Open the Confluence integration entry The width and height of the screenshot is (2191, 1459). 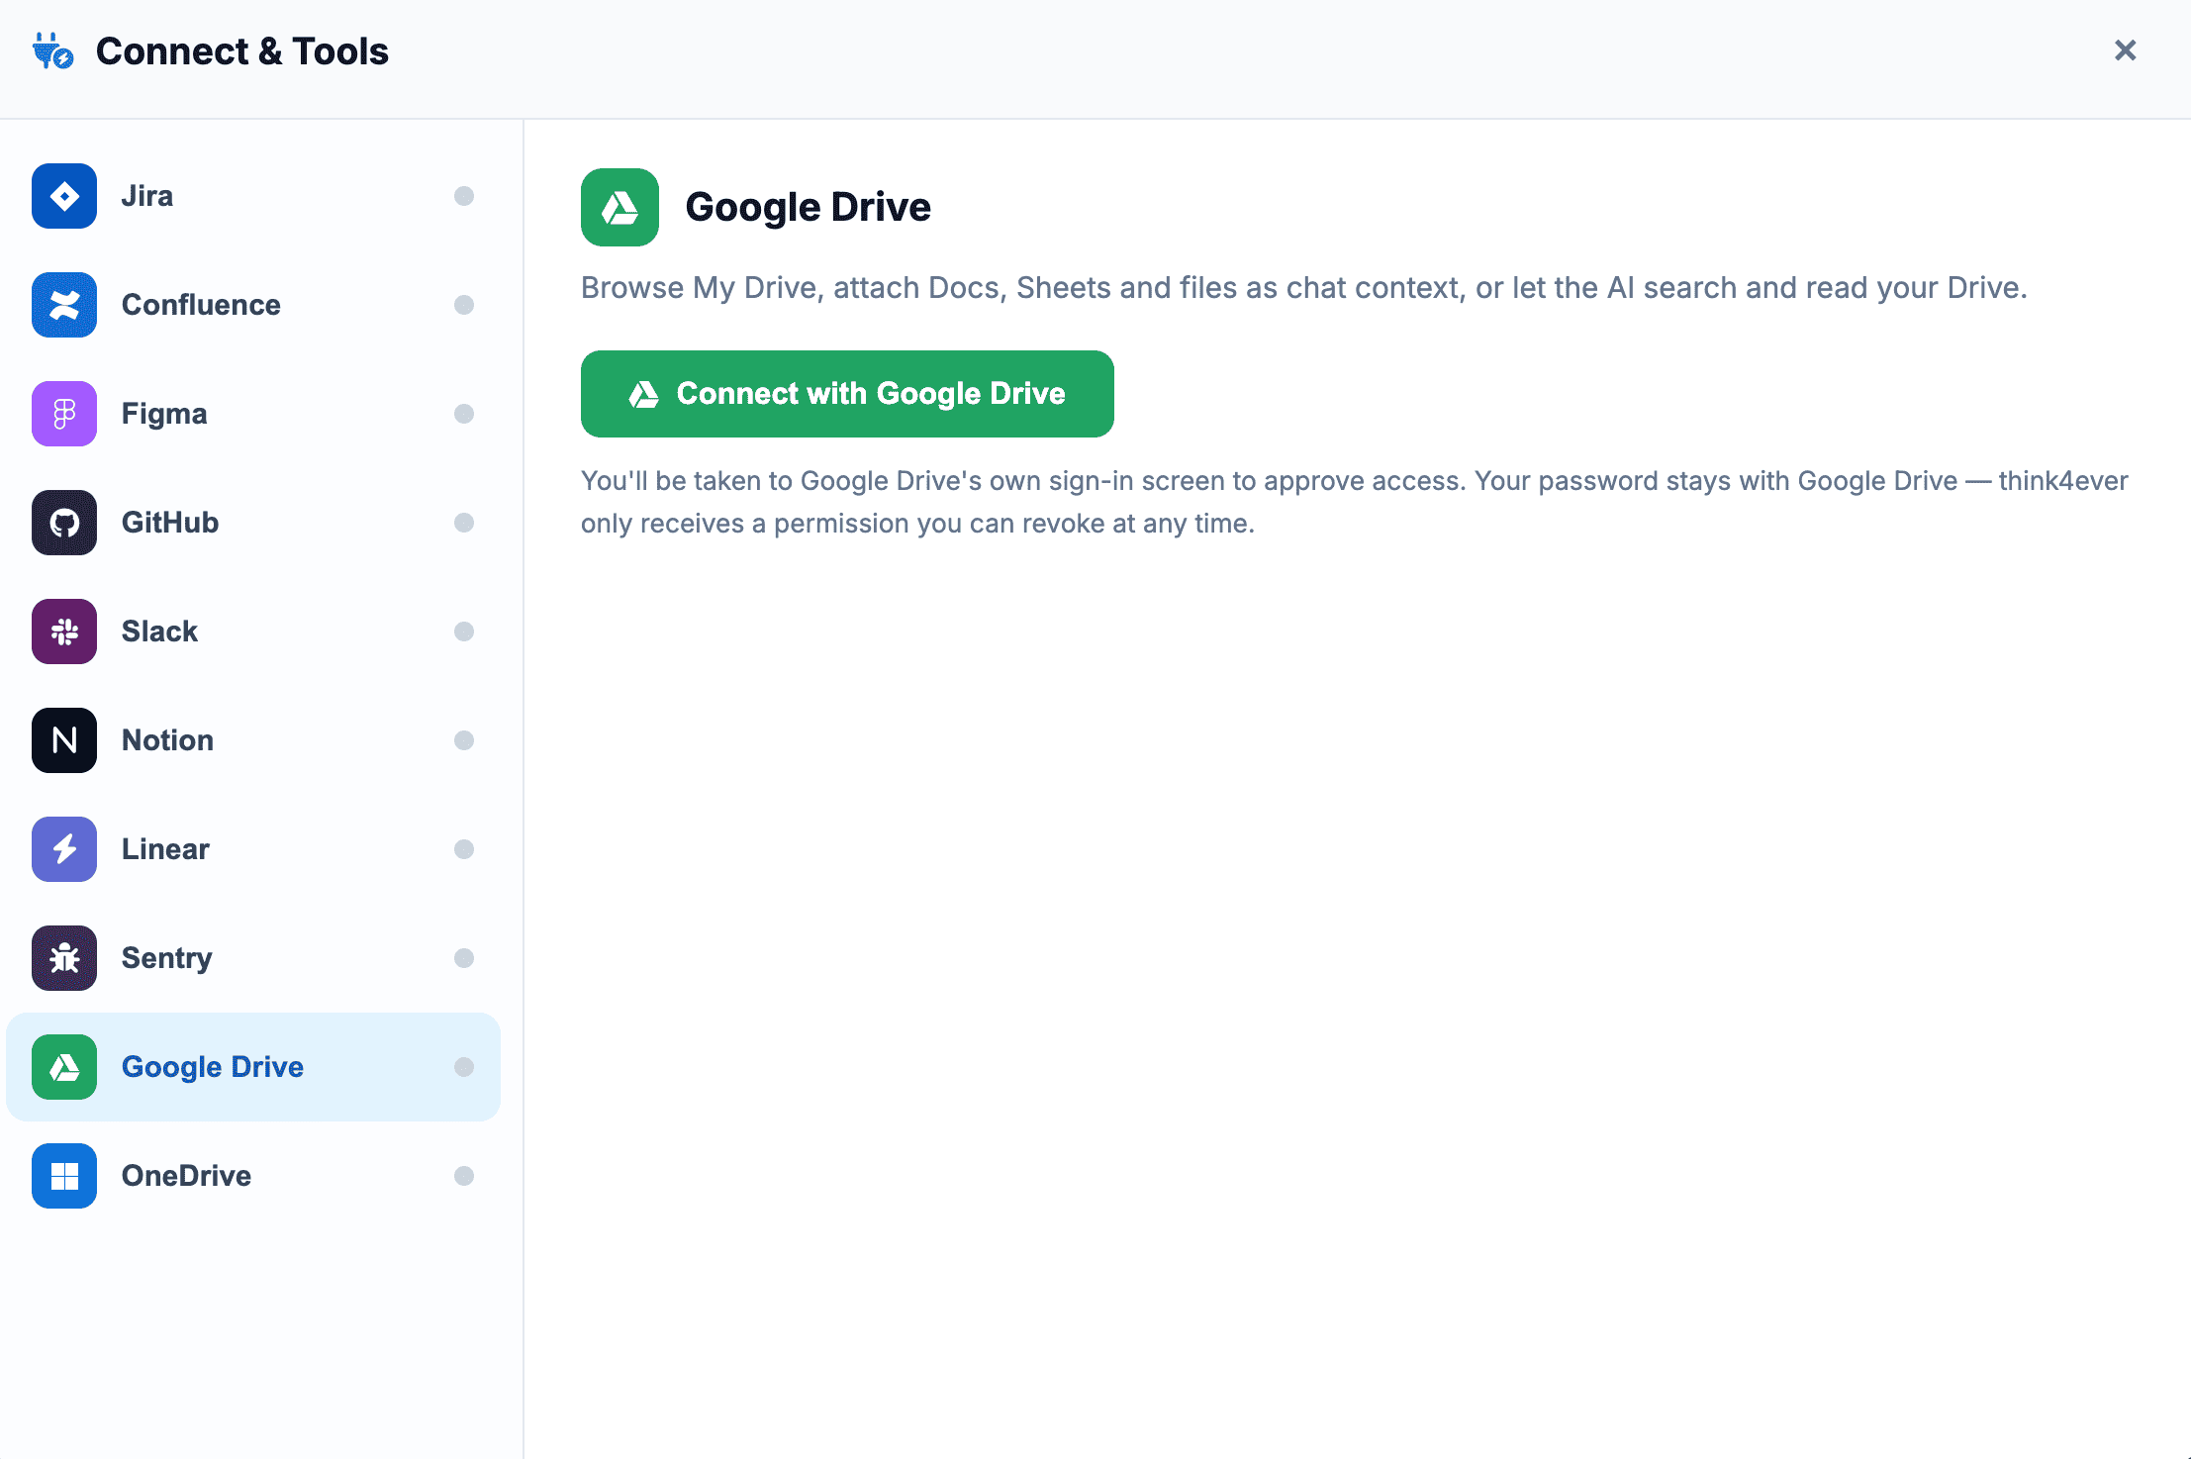[x=253, y=305]
